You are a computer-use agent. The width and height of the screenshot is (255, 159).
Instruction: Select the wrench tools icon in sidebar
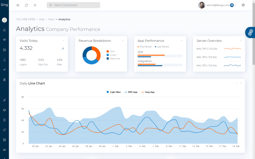pos(4,100)
